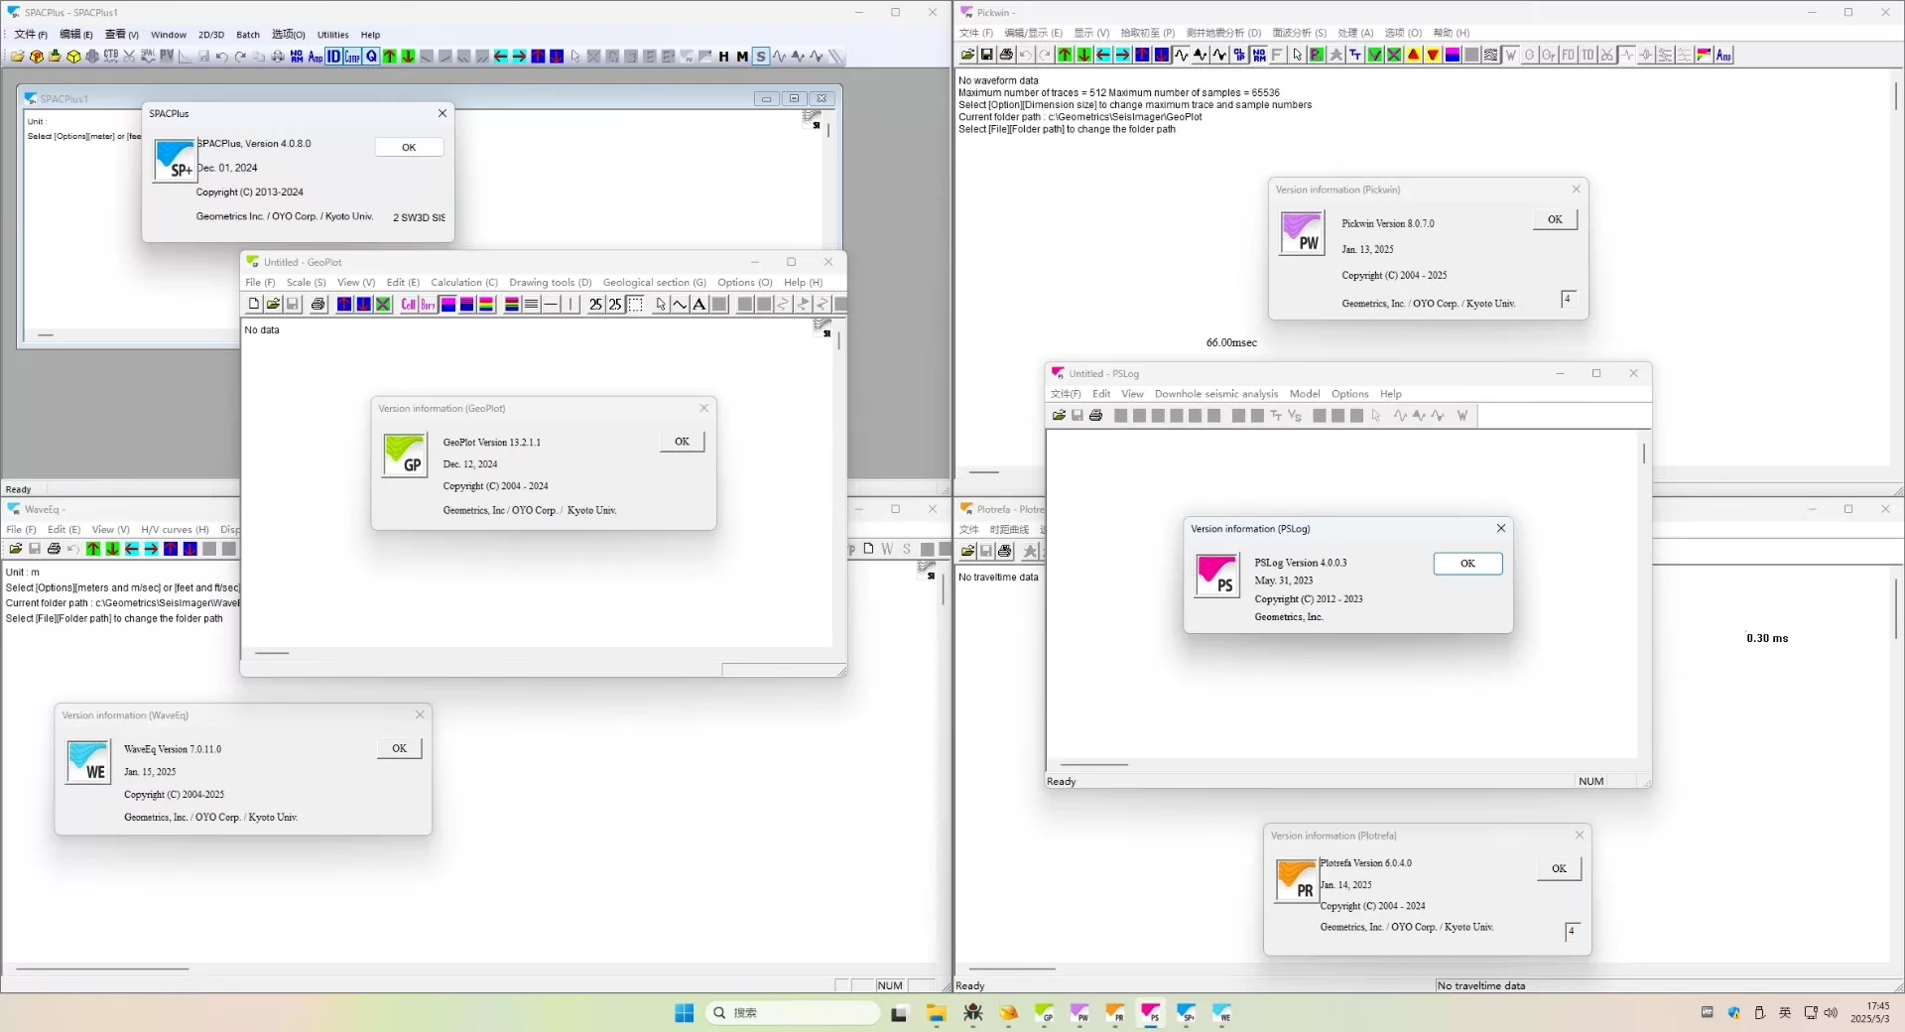Open a file from the Plotrefa toolbar
Viewport: 1905px width, 1032px height.
click(967, 551)
